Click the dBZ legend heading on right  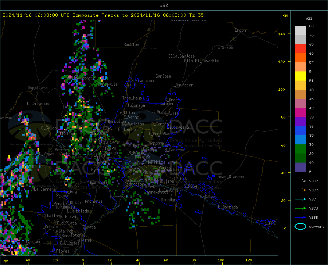click(309, 18)
